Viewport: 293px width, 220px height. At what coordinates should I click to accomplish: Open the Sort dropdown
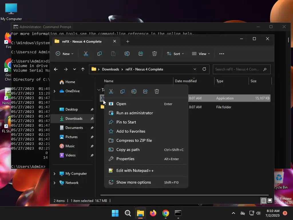click(x=175, y=54)
